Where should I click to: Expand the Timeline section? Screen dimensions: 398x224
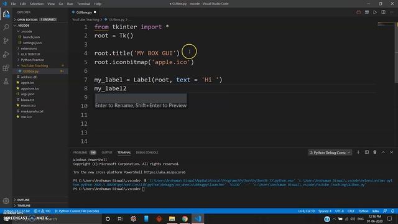pyautogui.click(x=24, y=205)
